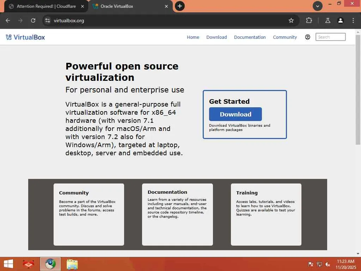Click the browser back arrow
Viewport: 361px width, 271px height.
tap(8, 20)
